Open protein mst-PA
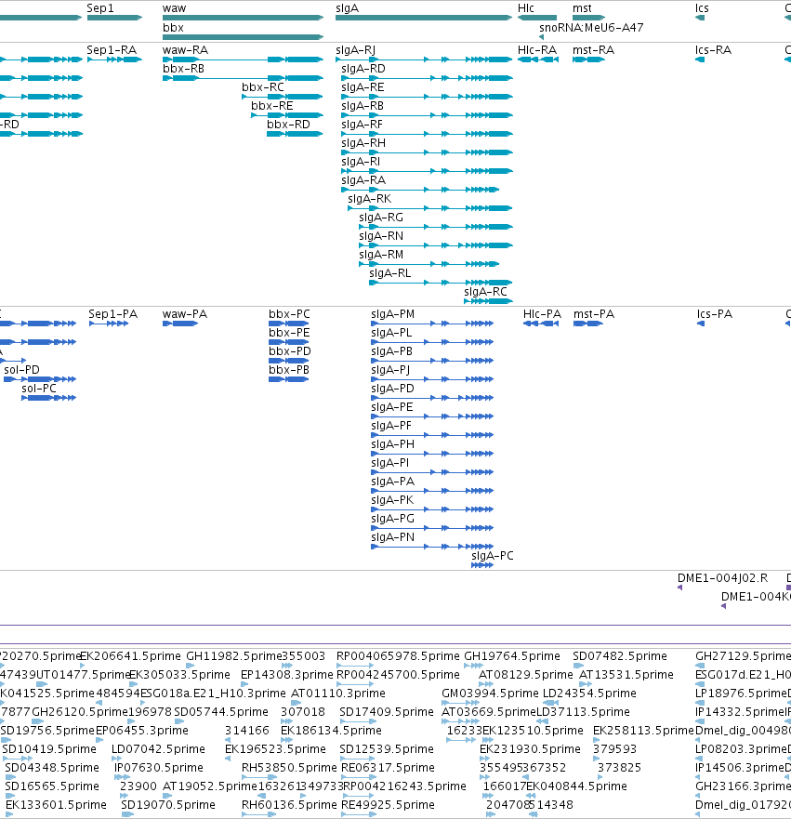Screen dimensions: 791x819 [587, 324]
